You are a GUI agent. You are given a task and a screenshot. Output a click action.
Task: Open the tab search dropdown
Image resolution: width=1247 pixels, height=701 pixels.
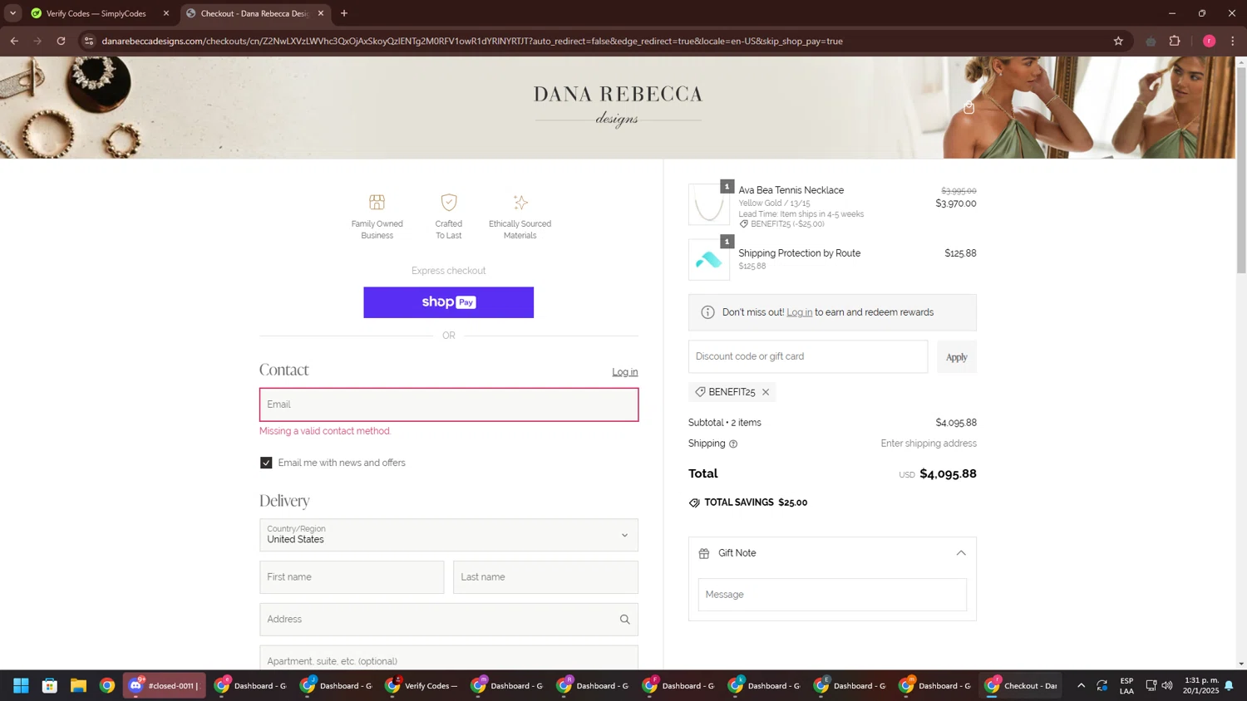click(x=12, y=13)
